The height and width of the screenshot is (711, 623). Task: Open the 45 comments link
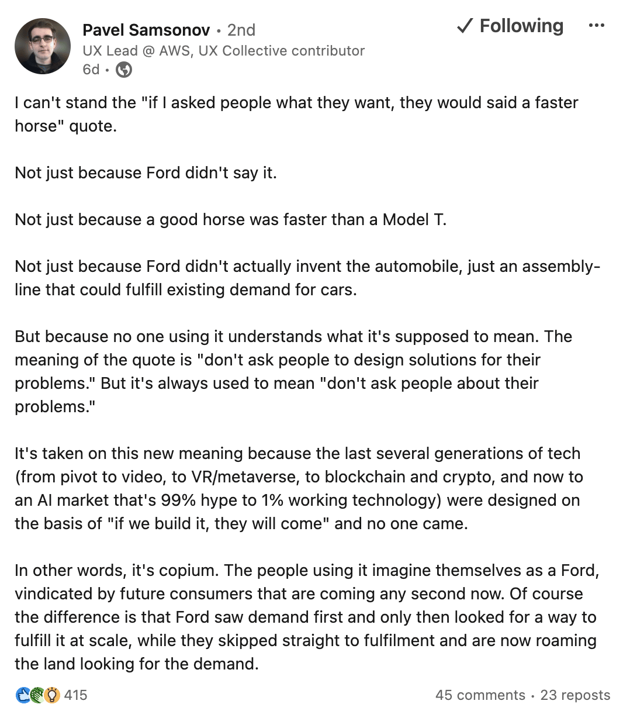click(x=480, y=695)
